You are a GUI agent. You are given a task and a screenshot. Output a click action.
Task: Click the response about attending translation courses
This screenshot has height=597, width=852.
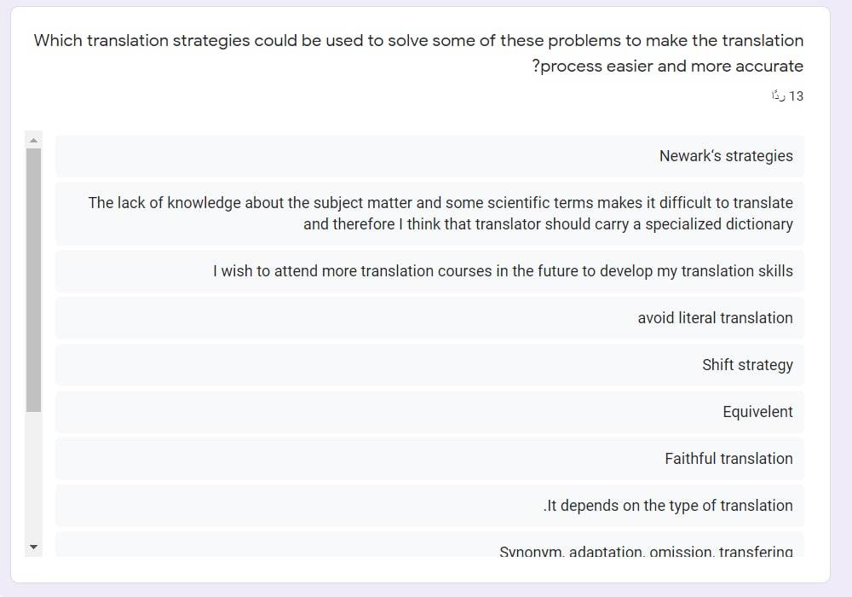point(429,270)
